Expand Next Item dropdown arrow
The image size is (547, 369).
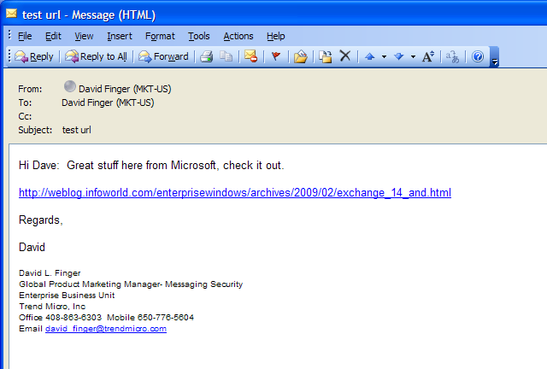tap(413, 56)
